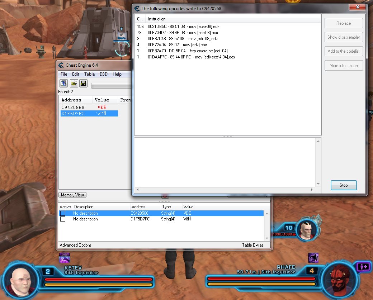The height and width of the screenshot is (300, 373).
Task: Click the purple sprint buff icon above RHAFE
Action: [x=313, y=258]
